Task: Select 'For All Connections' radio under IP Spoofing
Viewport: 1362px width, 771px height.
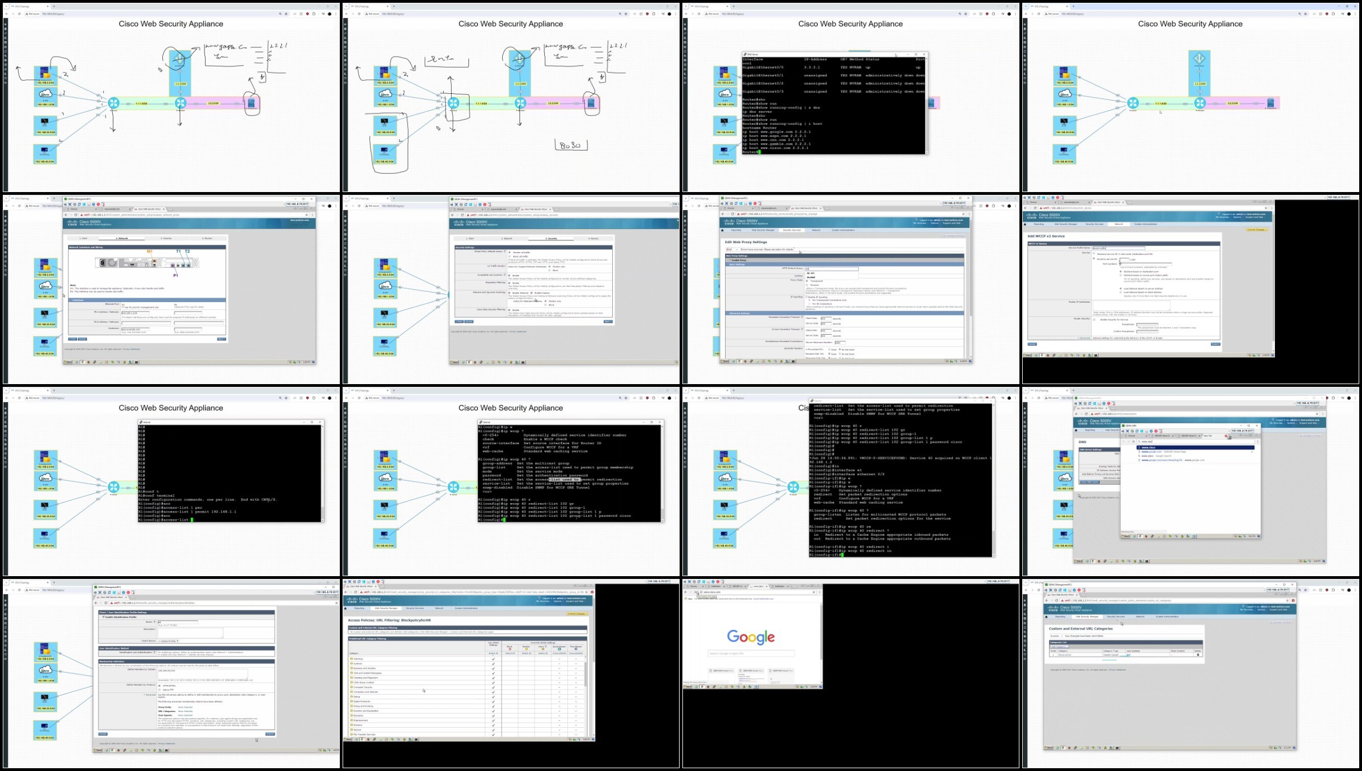Action: click(809, 304)
